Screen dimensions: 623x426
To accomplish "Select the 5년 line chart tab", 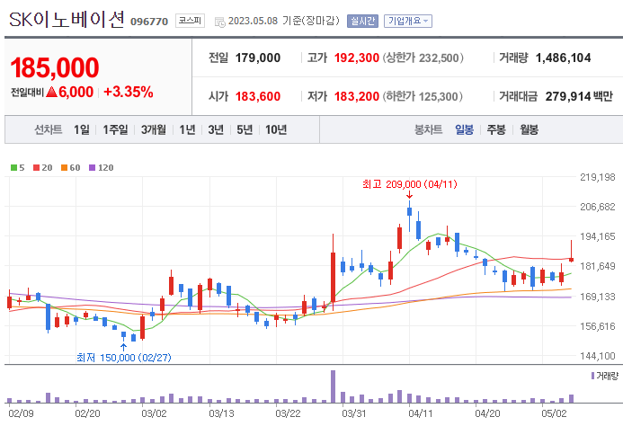I will click(x=245, y=129).
